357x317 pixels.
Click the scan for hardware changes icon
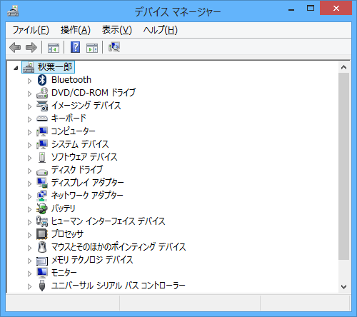point(114,47)
